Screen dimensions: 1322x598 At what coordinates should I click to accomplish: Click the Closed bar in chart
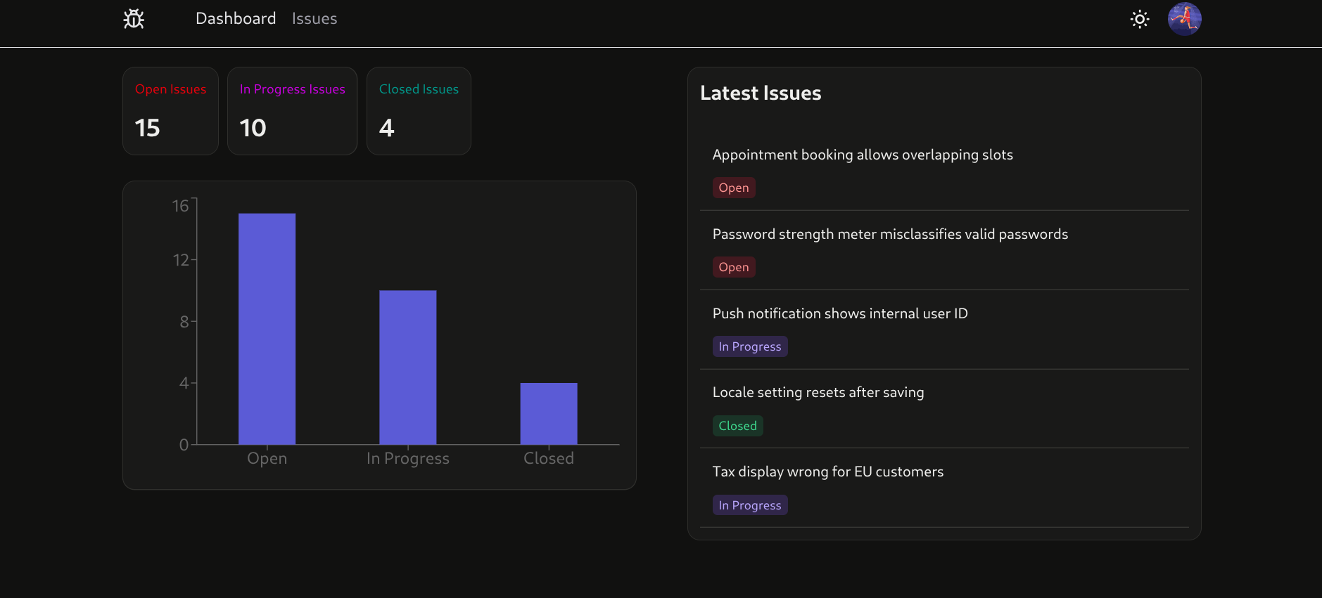tap(548, 413)
